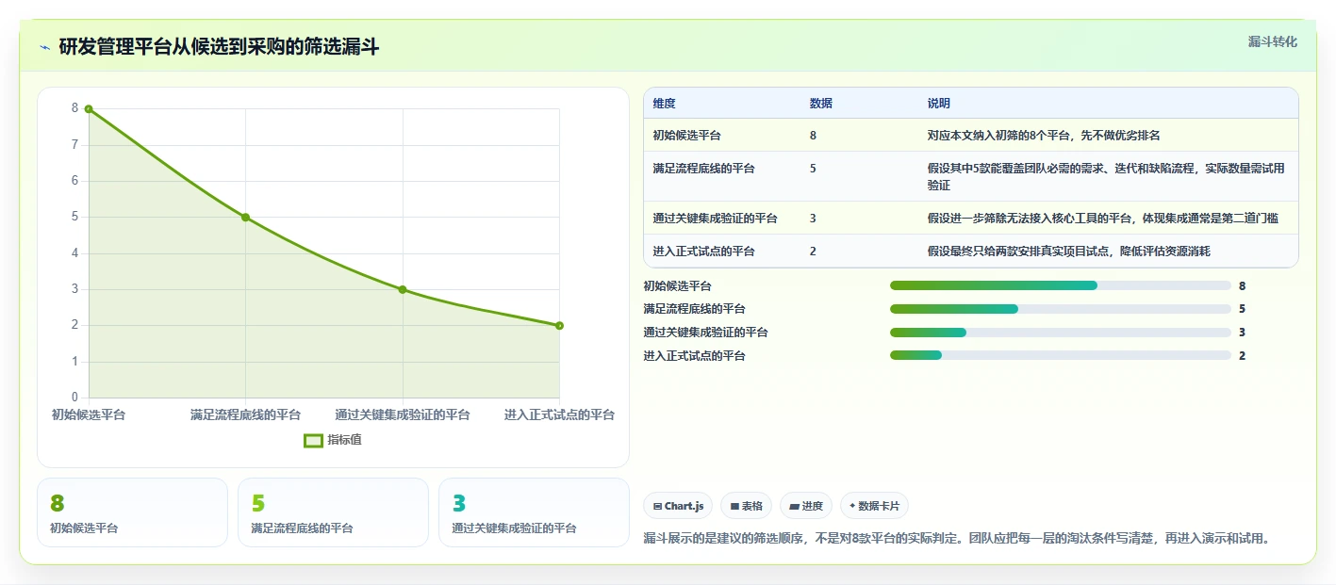Image resolution: width=1336 pixels, height=585 pixels.
Task: Click the 数据卡片 tag chip
Action: click(x=874, y=506)
